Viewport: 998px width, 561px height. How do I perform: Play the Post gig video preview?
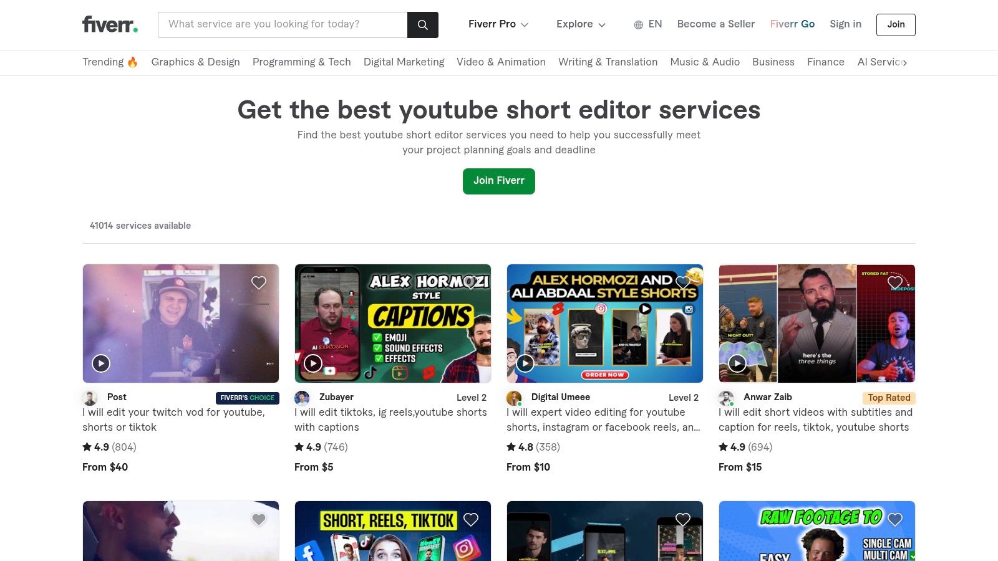pyautogui.click(x=101, y=363)
